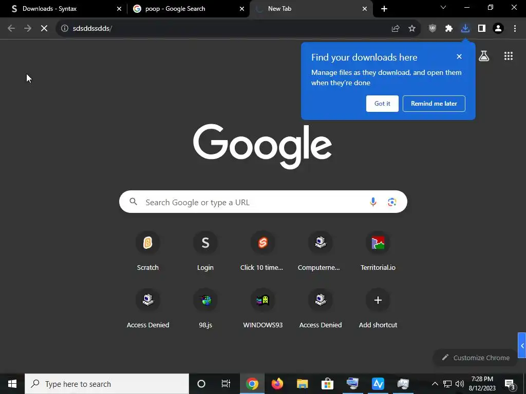Open the uBlock Origin extension
This screenshot has width=526, height=394.
coord(433,29)
